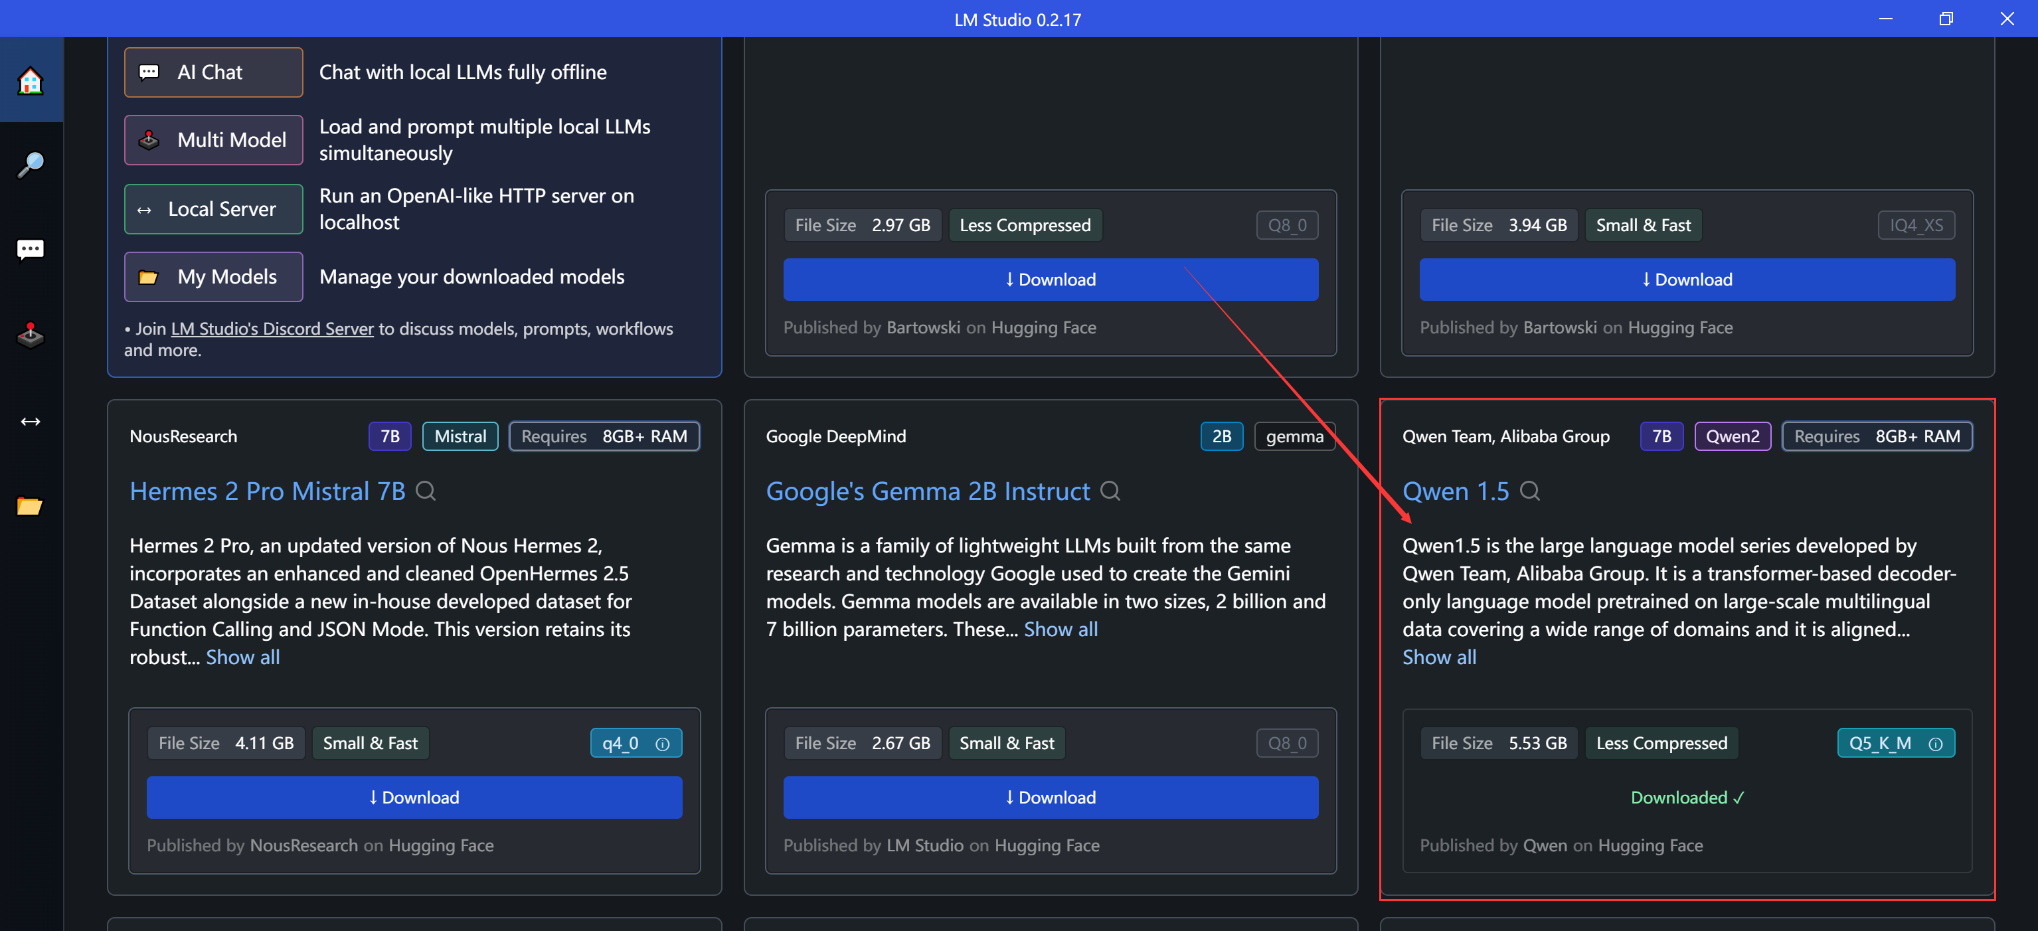Open LM Studio publisher on Hugging Face
The height and width of the screenshot is (931, 2038).
coord(925,845)
